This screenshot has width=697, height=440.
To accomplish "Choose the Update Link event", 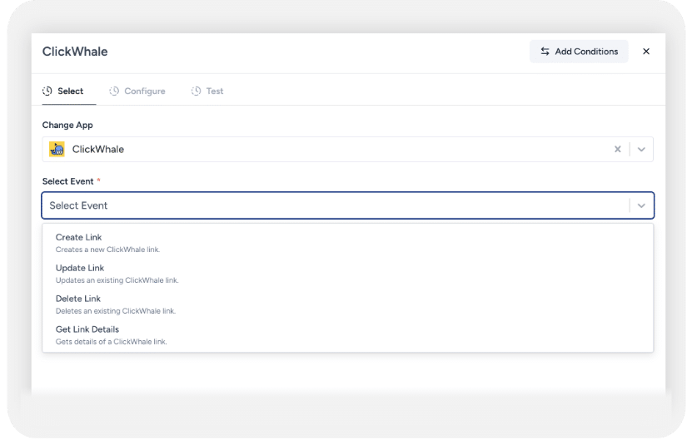I will coord(347,274).
